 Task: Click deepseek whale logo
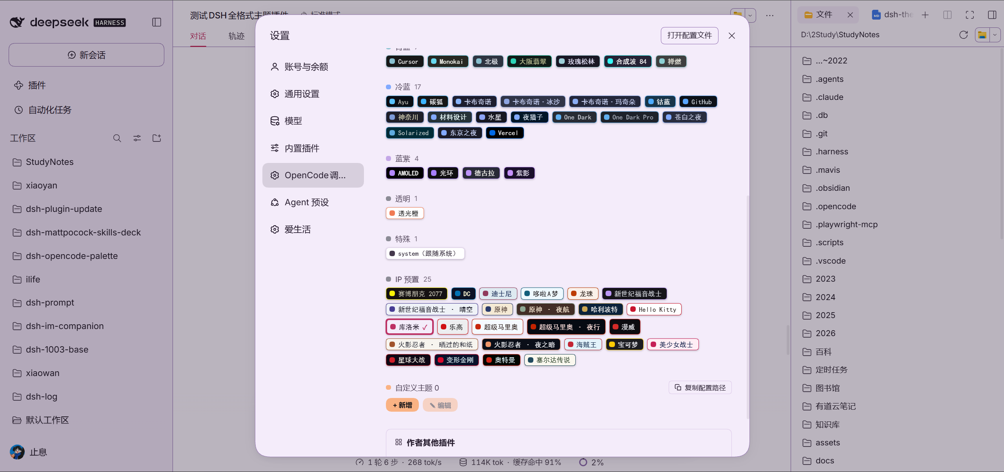click(x=17, y=22)
